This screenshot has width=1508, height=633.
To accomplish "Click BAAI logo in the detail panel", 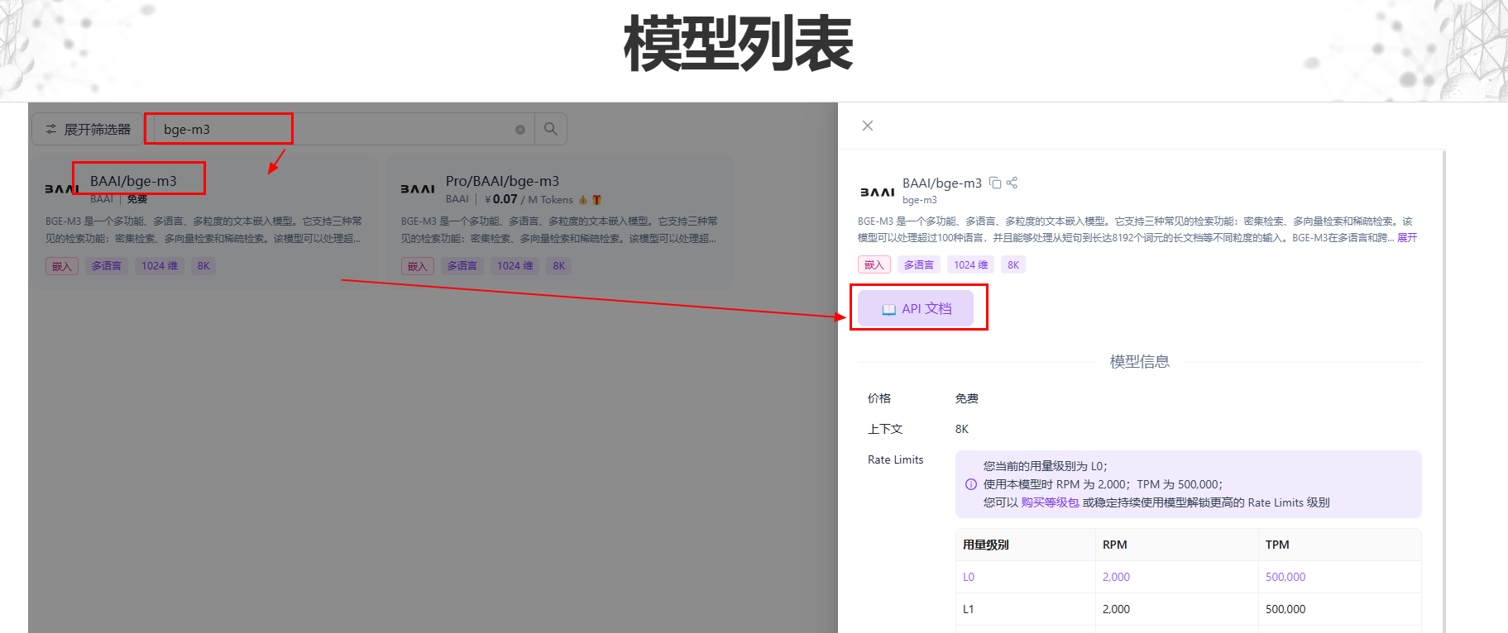I will coord(877,192).
